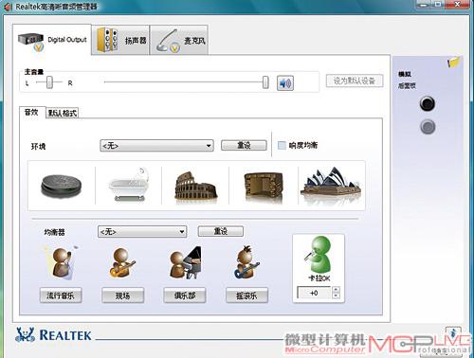The width and height of the screenshot is (474, 358).
Task: Click the main volume slider handle
Action: pos(265,82)
